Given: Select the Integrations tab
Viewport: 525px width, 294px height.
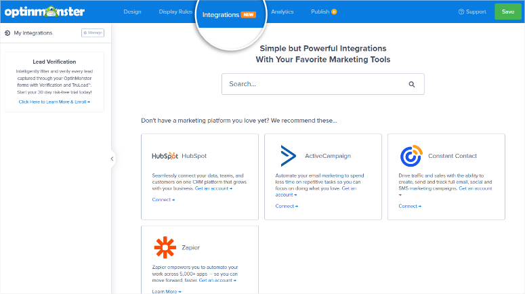Looking at the screenshot, I should (x=221, y=15).
